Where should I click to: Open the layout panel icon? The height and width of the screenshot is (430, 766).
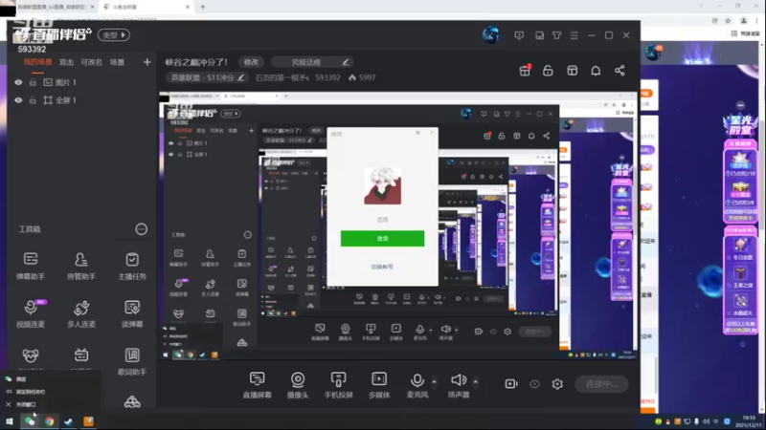572,71
